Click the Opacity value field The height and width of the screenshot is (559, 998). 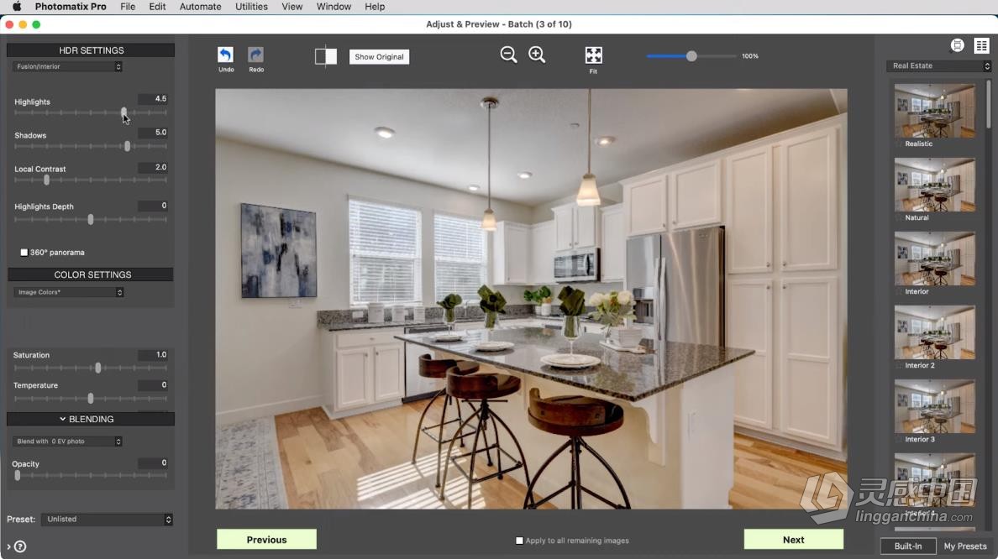click(x=153, y=463)
